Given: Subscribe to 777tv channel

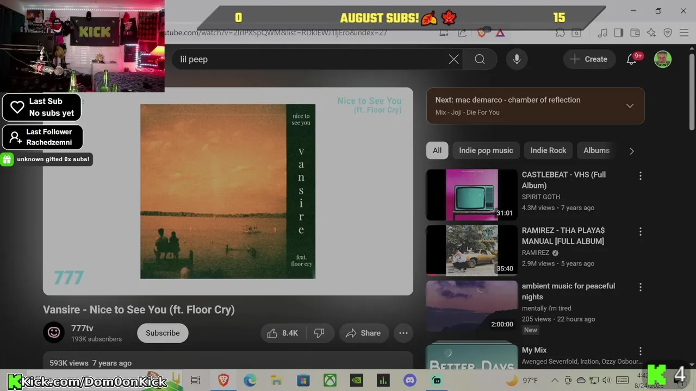Looking at the screenshot, I should pyautogui.click(x=163, y=333).
